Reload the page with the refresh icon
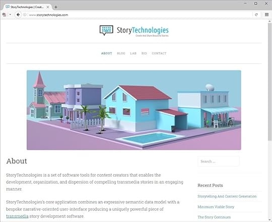The image size is (272, 222). point(256,15)
